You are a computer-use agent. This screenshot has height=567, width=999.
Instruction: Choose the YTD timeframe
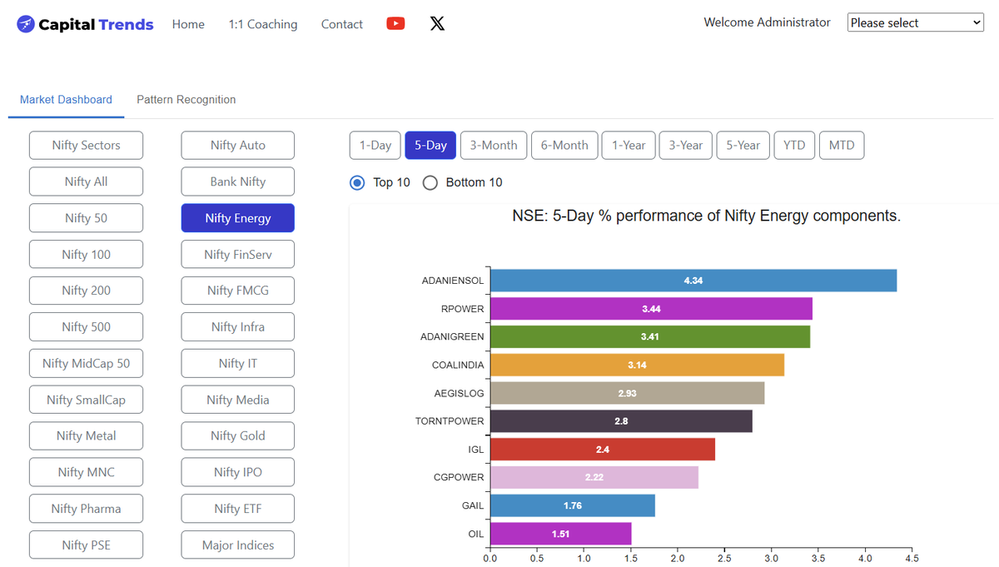click(x=794, y=145)
